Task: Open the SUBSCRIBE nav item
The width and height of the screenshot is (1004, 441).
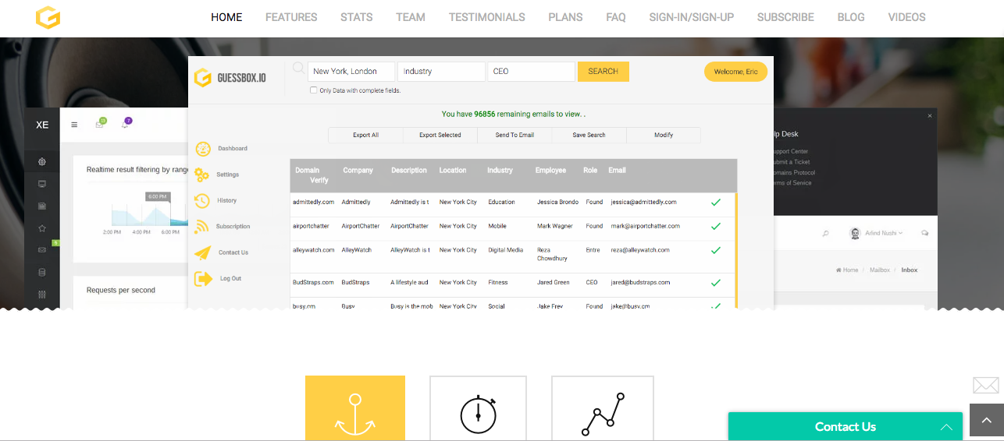Action: pos(785,17)
